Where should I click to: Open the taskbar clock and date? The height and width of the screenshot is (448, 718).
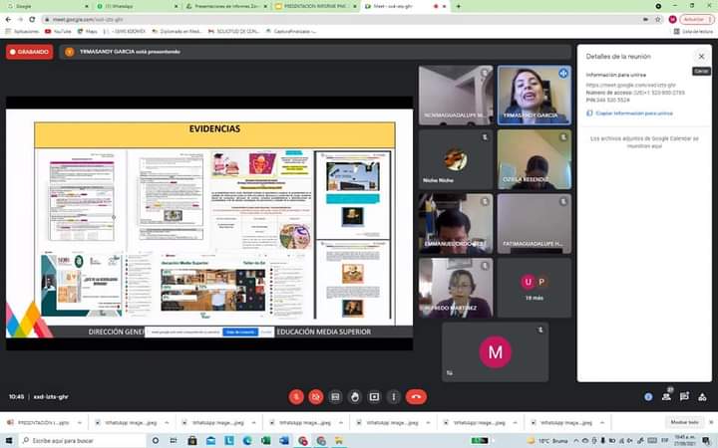[x=685, y=440]
